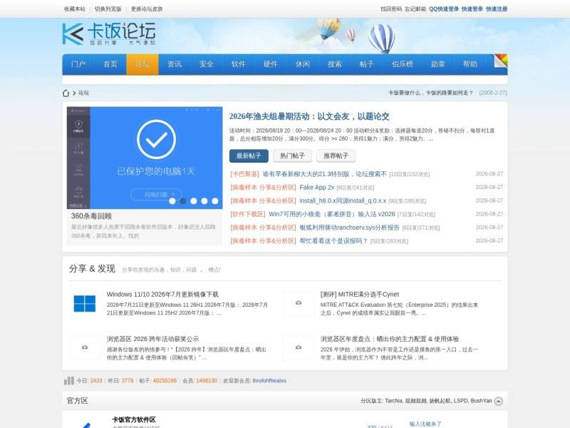Open the Windows logo thumbnail
The width and height of the screenshot is (570, 428).
[x=84, y=304]
